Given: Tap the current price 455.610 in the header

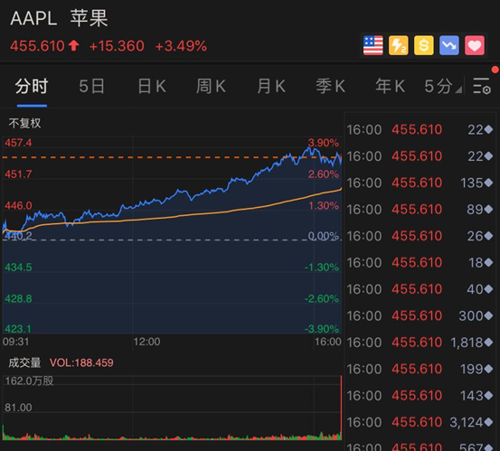Looking at the screenshot, I should pyautogui.click(x=37, y=46).
